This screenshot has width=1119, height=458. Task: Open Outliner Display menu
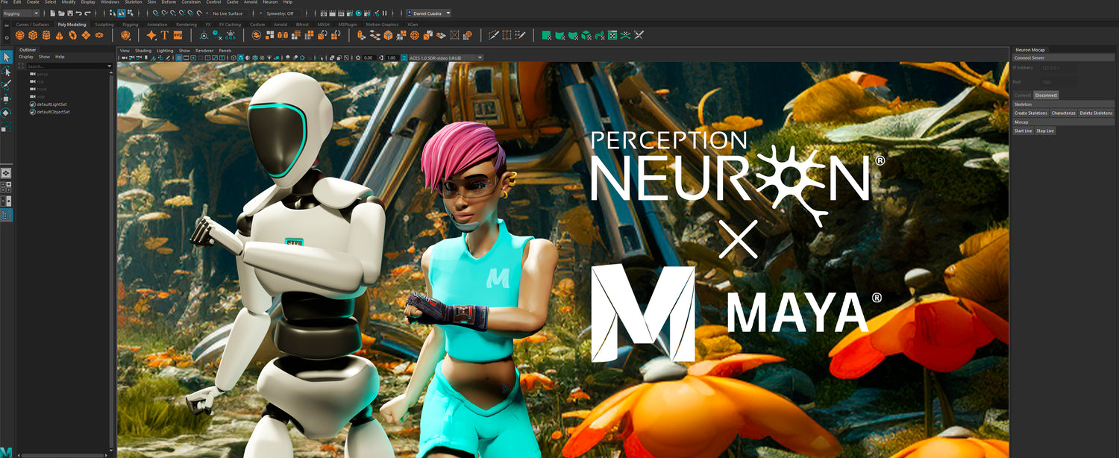click(26, 57)
